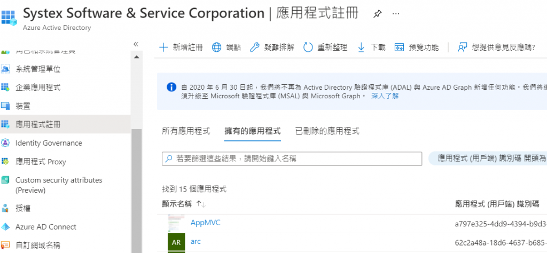Select the 62c2a48a client ID text for arc

[501, 242]
